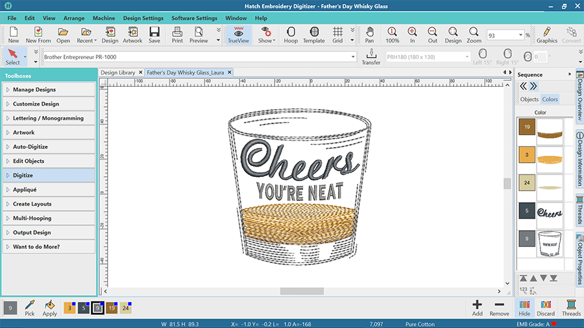Screen dimensions: 584x328
Task: Toggle Hide unused colors
Action: pos(523,307)
